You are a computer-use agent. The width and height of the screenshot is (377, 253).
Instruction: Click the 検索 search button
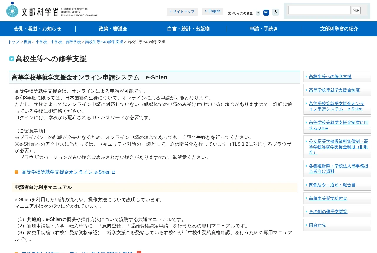356,10
